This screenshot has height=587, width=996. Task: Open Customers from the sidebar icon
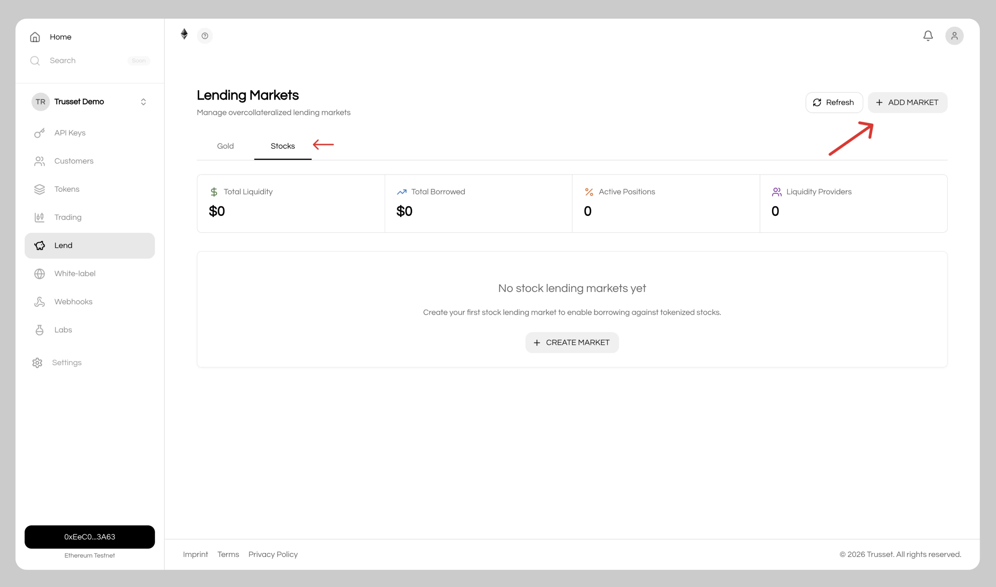pyautogui.click(x=39, y=161)
